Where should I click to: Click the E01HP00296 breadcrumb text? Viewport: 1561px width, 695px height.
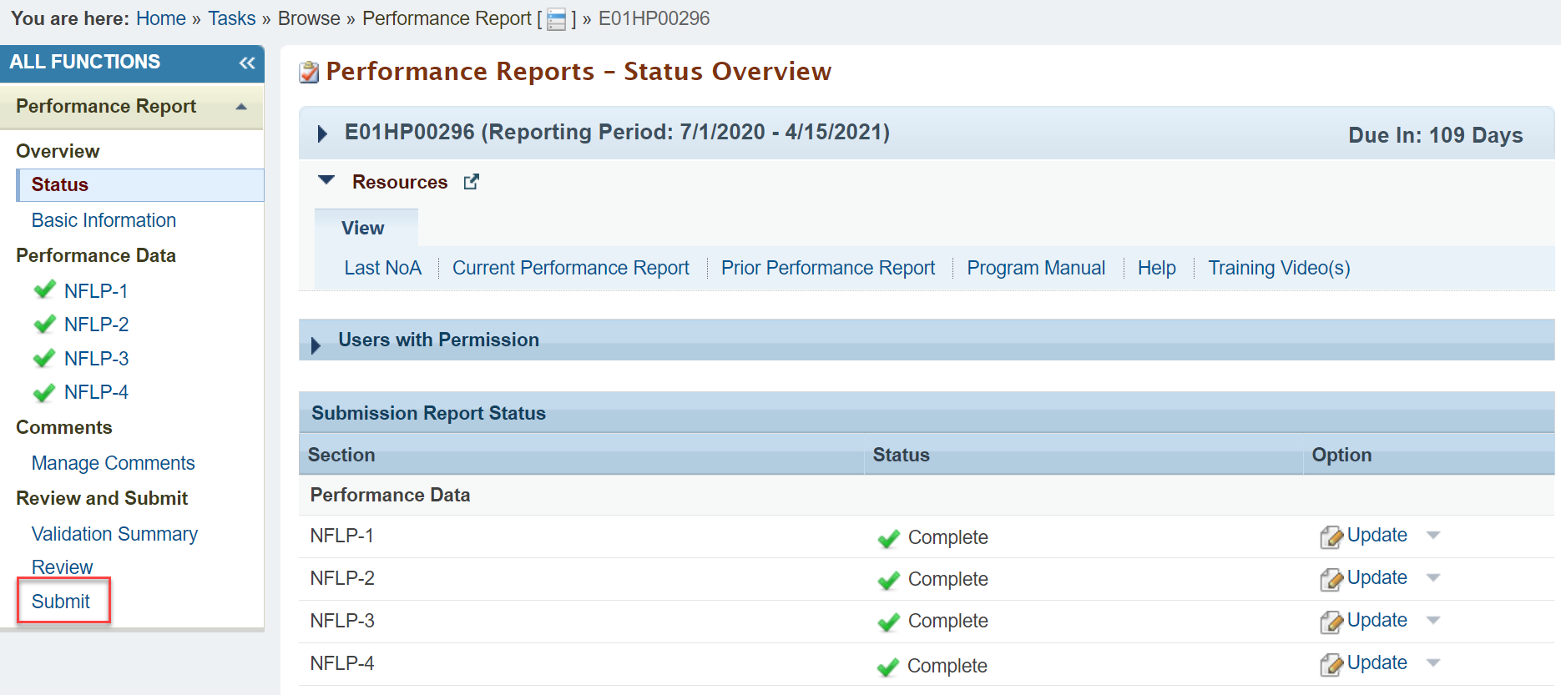(654, 18)
